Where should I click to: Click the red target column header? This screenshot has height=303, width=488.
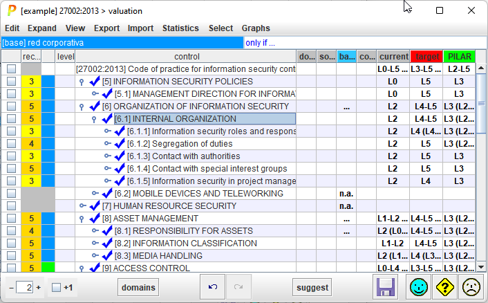coord(426,56)
